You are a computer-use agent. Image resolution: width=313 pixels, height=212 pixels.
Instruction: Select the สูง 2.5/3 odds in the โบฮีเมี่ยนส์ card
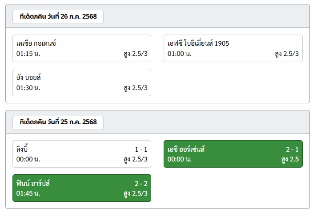287,54
